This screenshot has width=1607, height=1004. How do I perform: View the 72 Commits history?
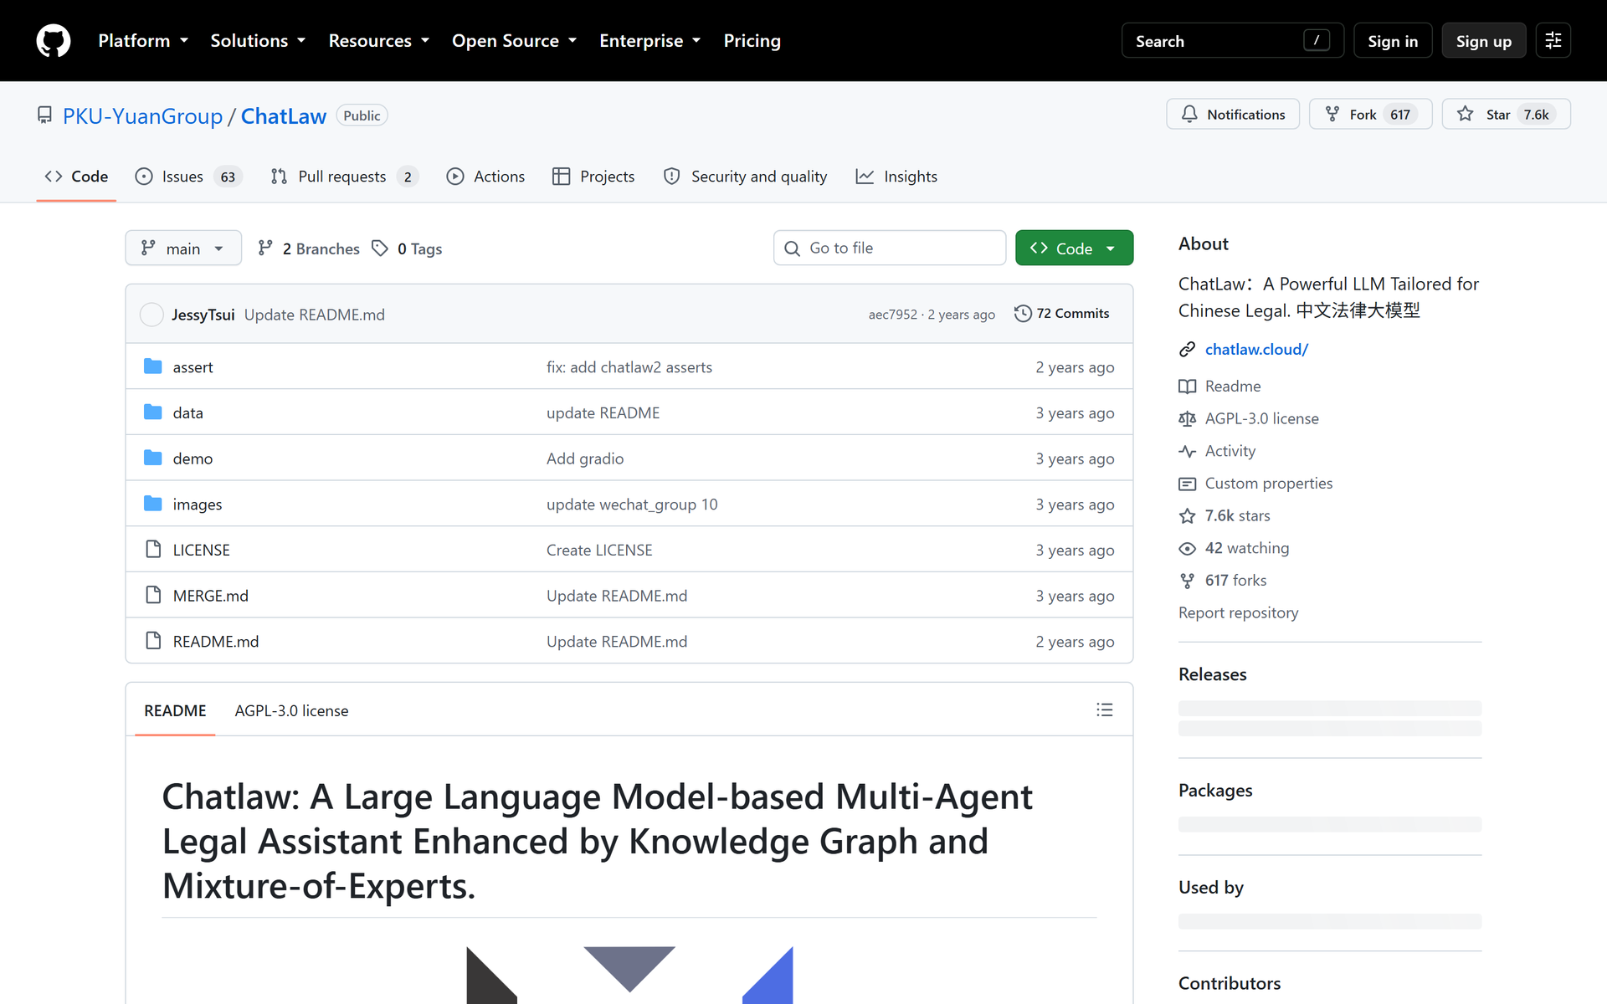click(1061, 313)
